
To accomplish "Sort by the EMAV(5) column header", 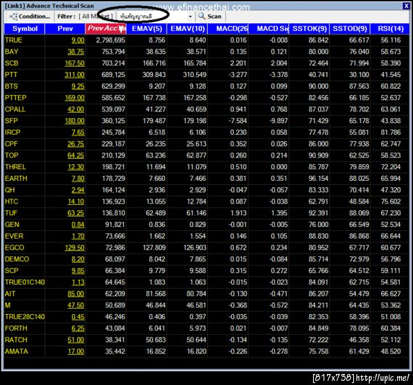I will (x=147, y=29).
